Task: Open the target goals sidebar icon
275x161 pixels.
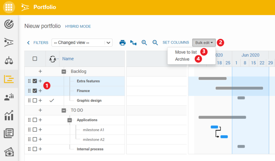Action: tap(9, 24)
